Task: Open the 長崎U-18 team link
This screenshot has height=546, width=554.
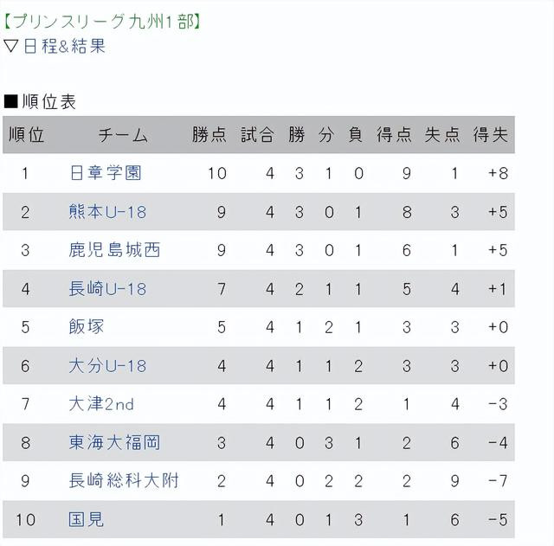Action: click(107, 289)
